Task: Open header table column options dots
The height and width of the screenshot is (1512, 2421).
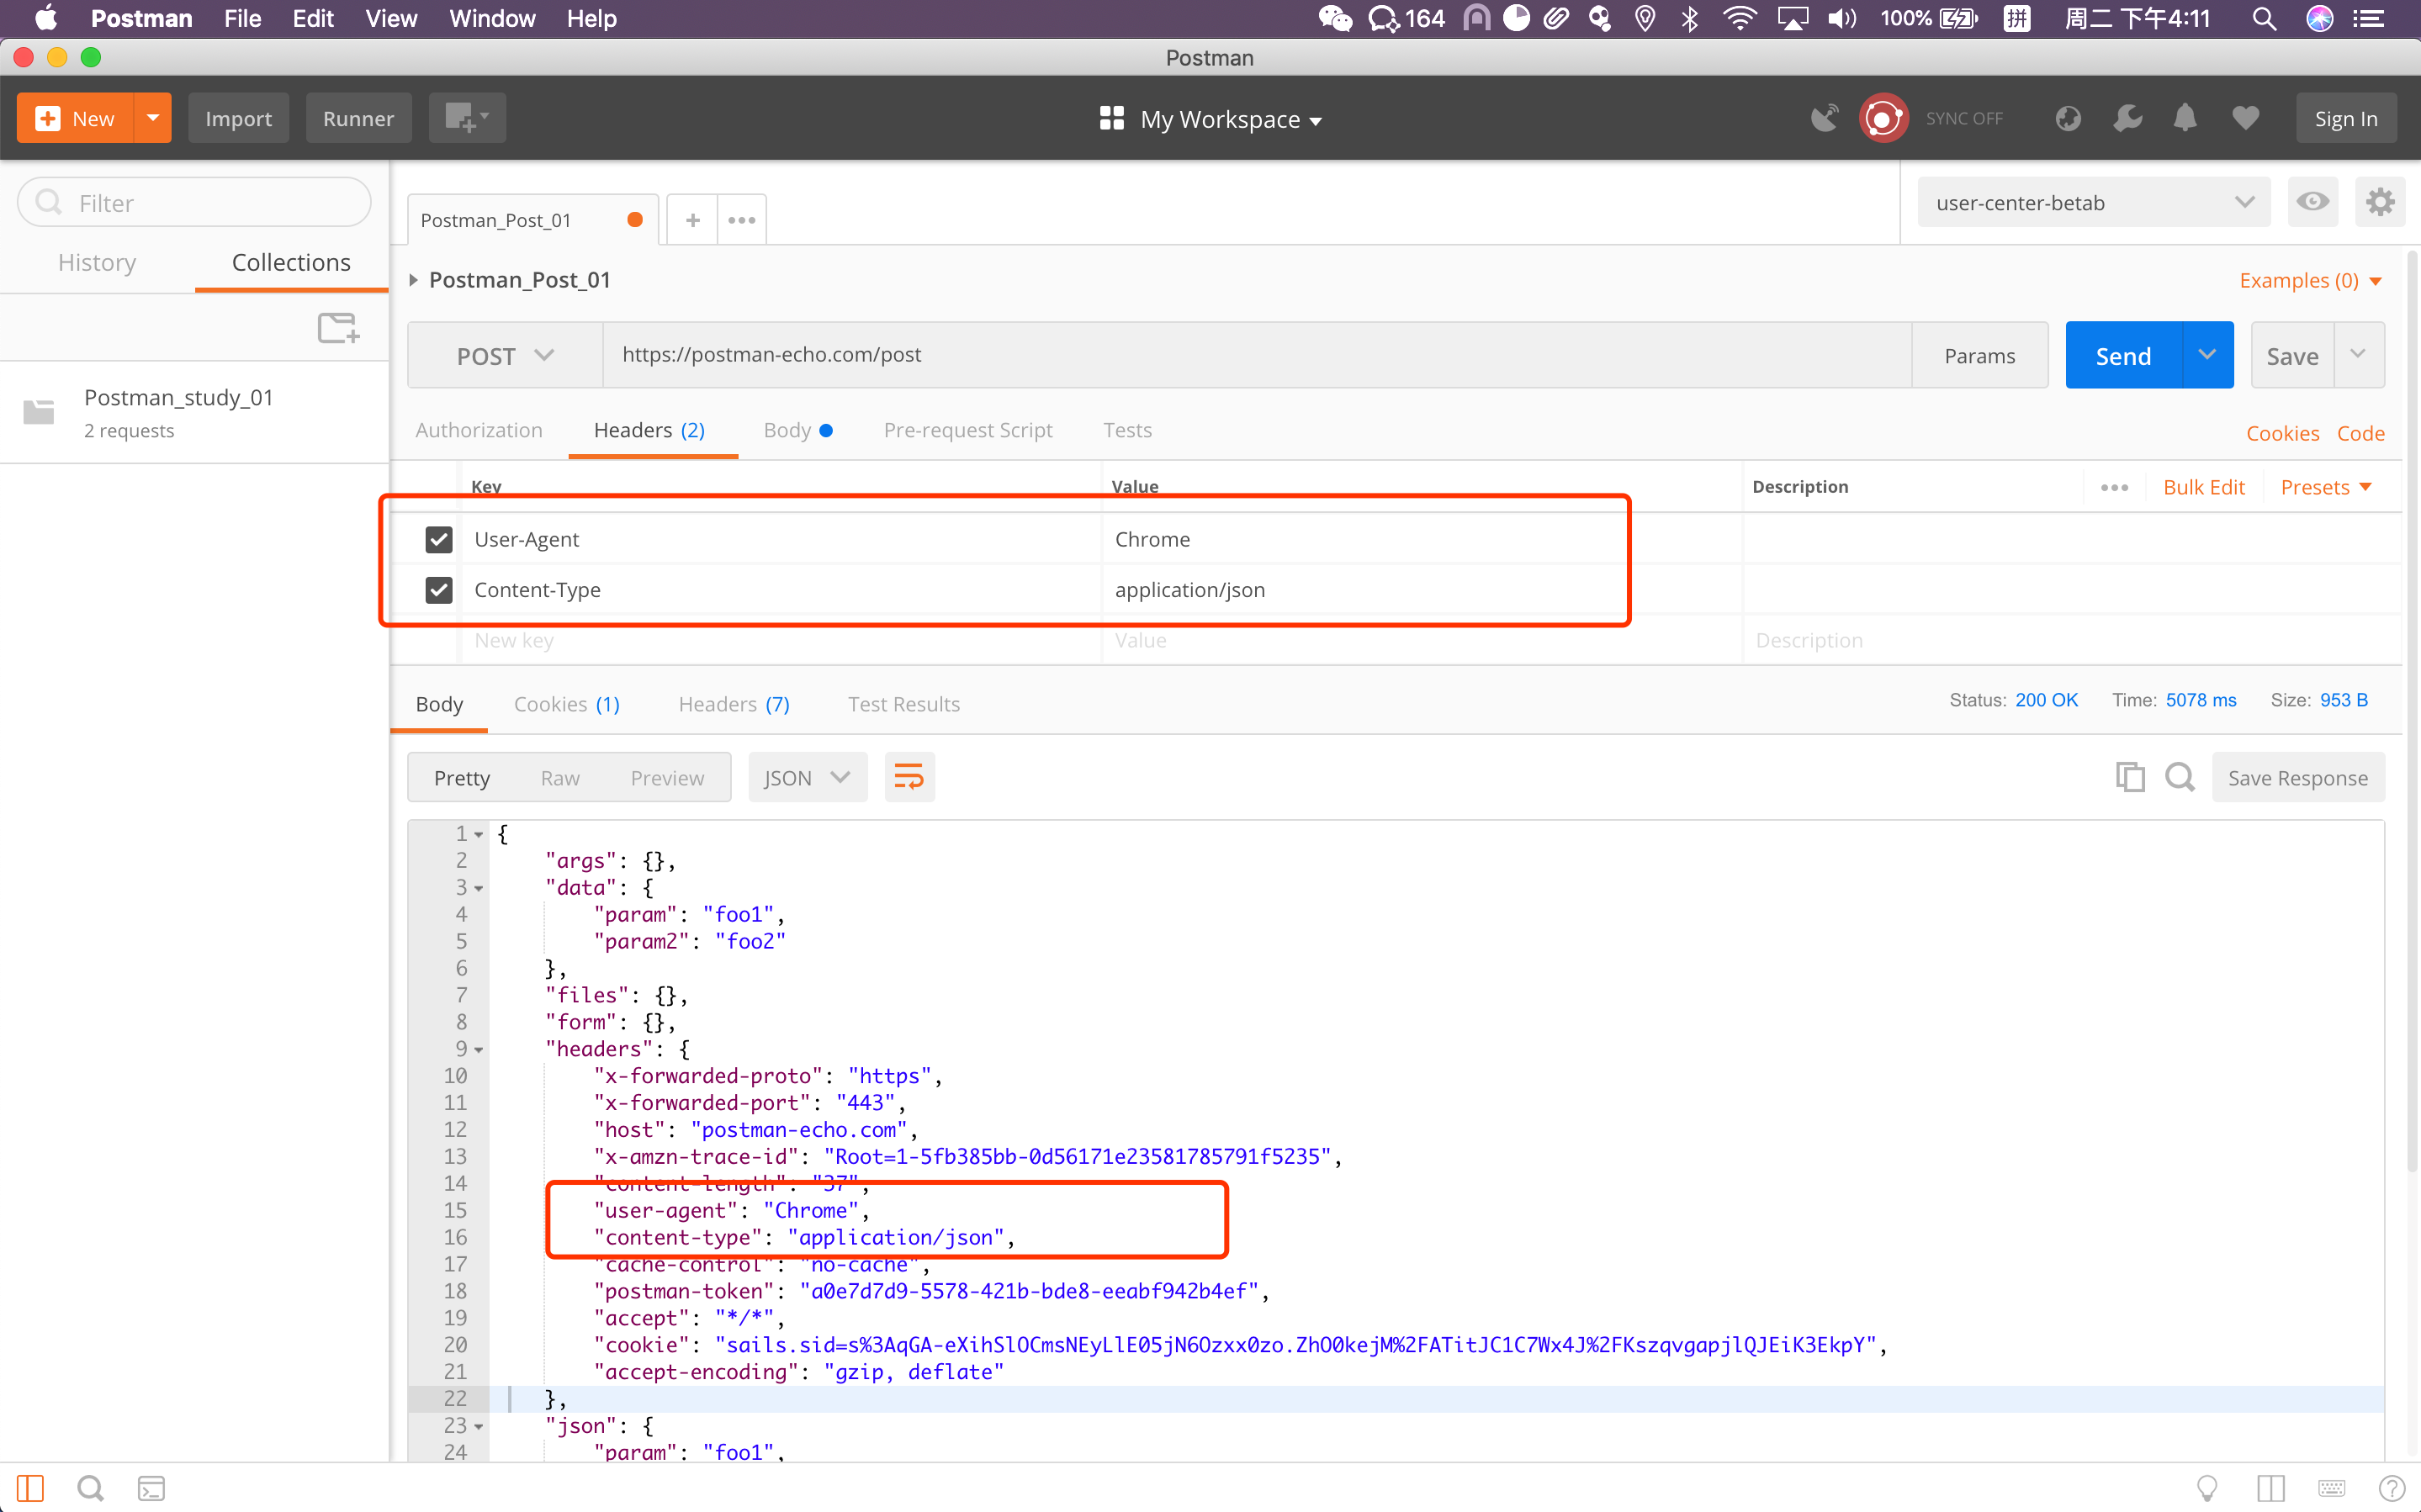Action: (x=2114, y=487)
